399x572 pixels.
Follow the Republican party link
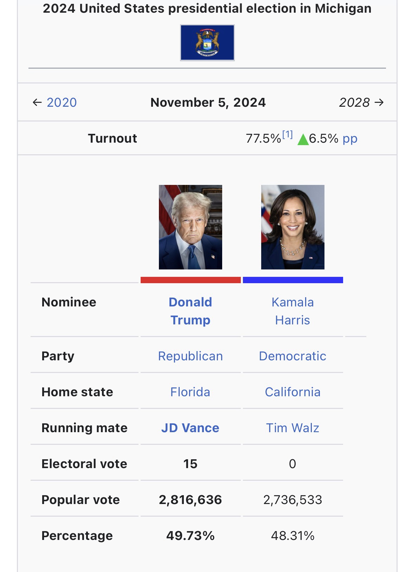pos(190,356)
